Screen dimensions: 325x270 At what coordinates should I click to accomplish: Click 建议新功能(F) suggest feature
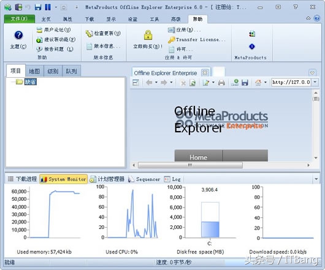[56, 40]
